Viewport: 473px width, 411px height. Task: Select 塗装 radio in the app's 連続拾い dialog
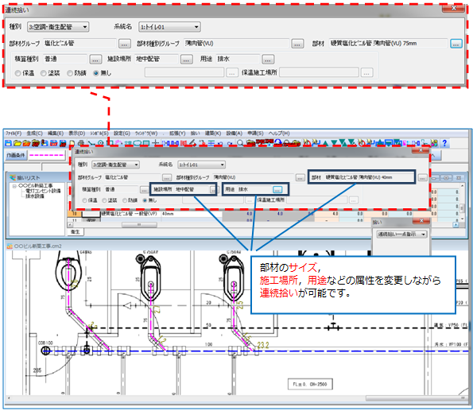[x=104, y=200]
